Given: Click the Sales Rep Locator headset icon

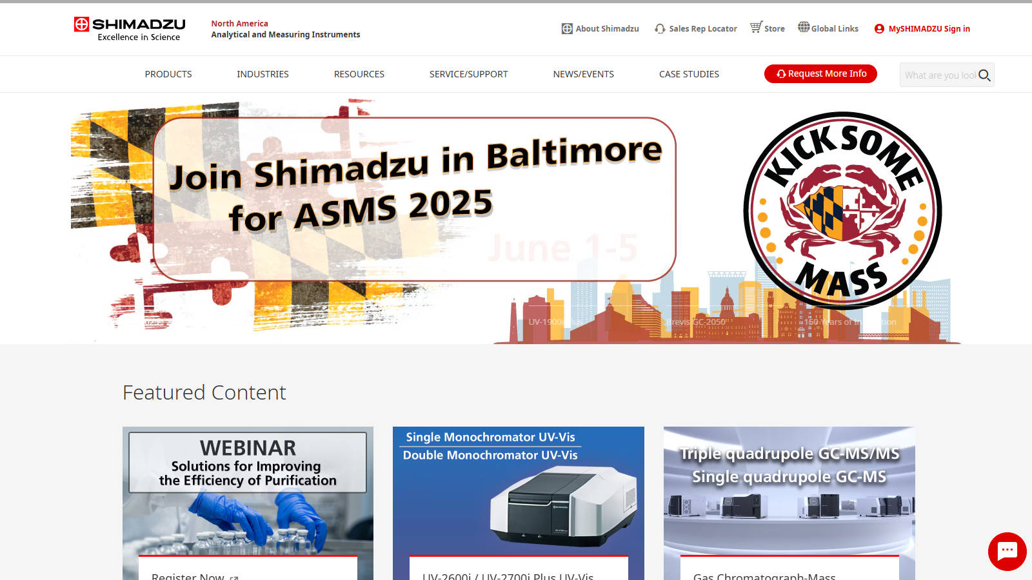Looking at the screenshot, I should pyautogui.click(x=660, y=29).
